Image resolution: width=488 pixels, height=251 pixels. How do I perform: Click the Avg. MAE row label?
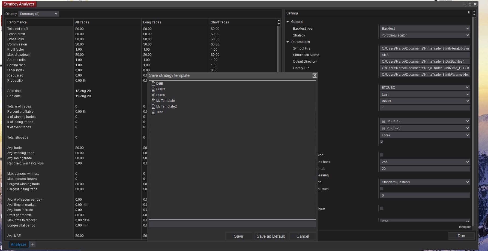point(14,236)
